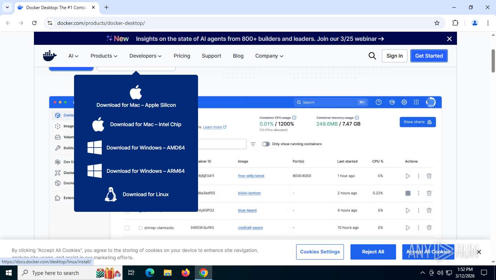Open Task View on the taskbar

click(131, 273)
